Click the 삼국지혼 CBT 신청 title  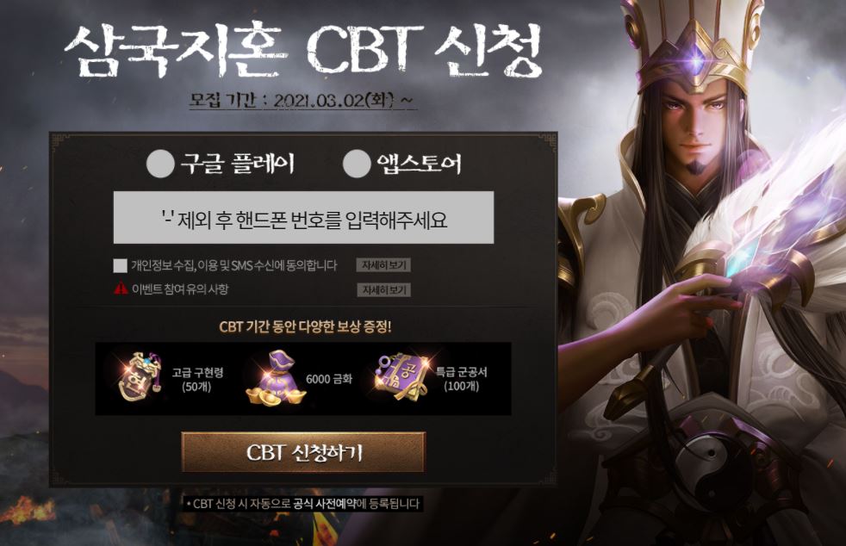coord(303,50)
